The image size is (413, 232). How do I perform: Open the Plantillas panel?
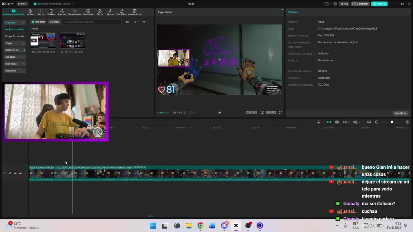(x=121, y=12)
